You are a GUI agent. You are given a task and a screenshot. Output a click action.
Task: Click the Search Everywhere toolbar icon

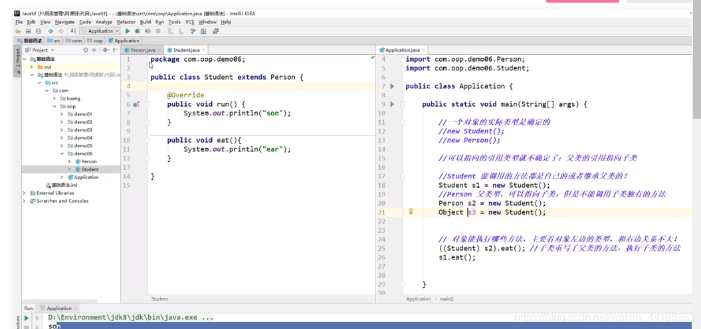215,31
